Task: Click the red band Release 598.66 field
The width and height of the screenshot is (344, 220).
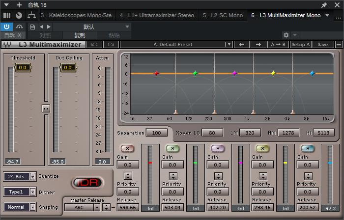Action: point(128,207)
